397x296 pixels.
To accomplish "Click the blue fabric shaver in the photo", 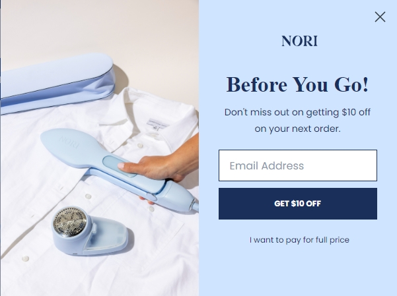I will click(89, 231).
